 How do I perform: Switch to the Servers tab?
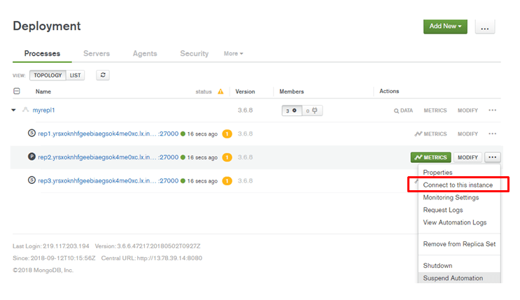(97, 53)
